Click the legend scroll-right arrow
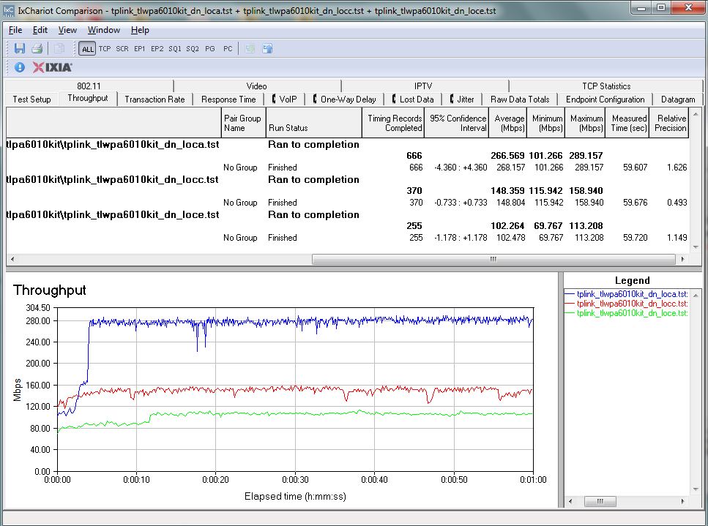This screenshot has height=526, width=708. [x=682, y=501]
